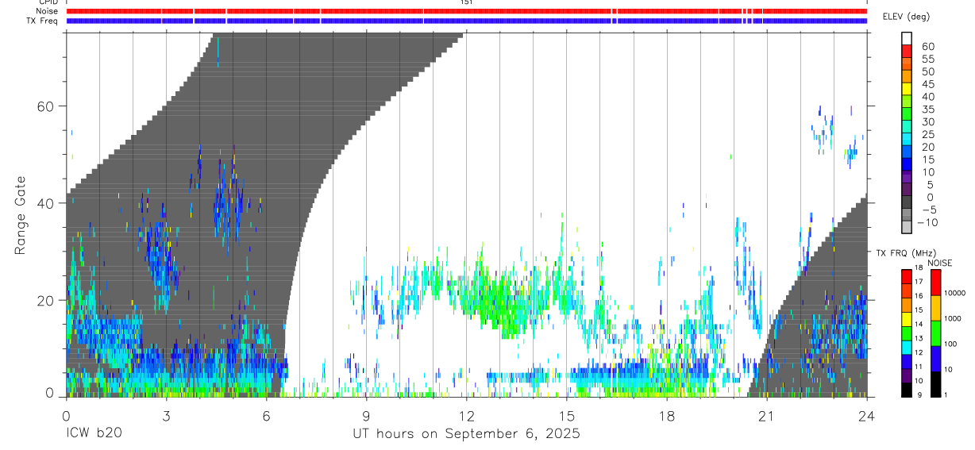Click the 'ICW b20' radar beam label
975x450 pixels.
(94, 434)
